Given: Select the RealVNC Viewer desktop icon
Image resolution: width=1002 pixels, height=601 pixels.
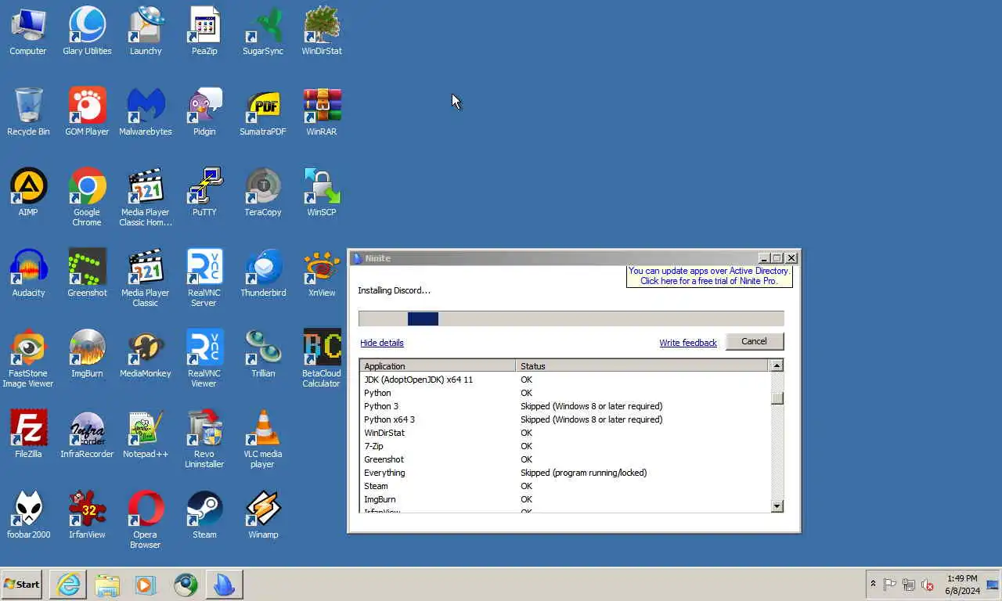Looking at the screenshot, I should pyautogui.click(x=204, y=358).
